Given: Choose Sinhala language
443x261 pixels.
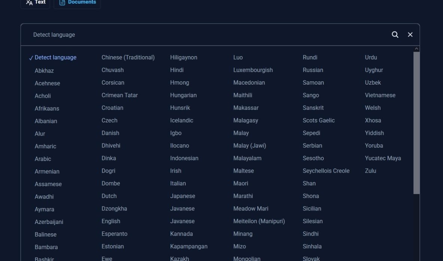Looking at the screenshot, I should point(312,247).
